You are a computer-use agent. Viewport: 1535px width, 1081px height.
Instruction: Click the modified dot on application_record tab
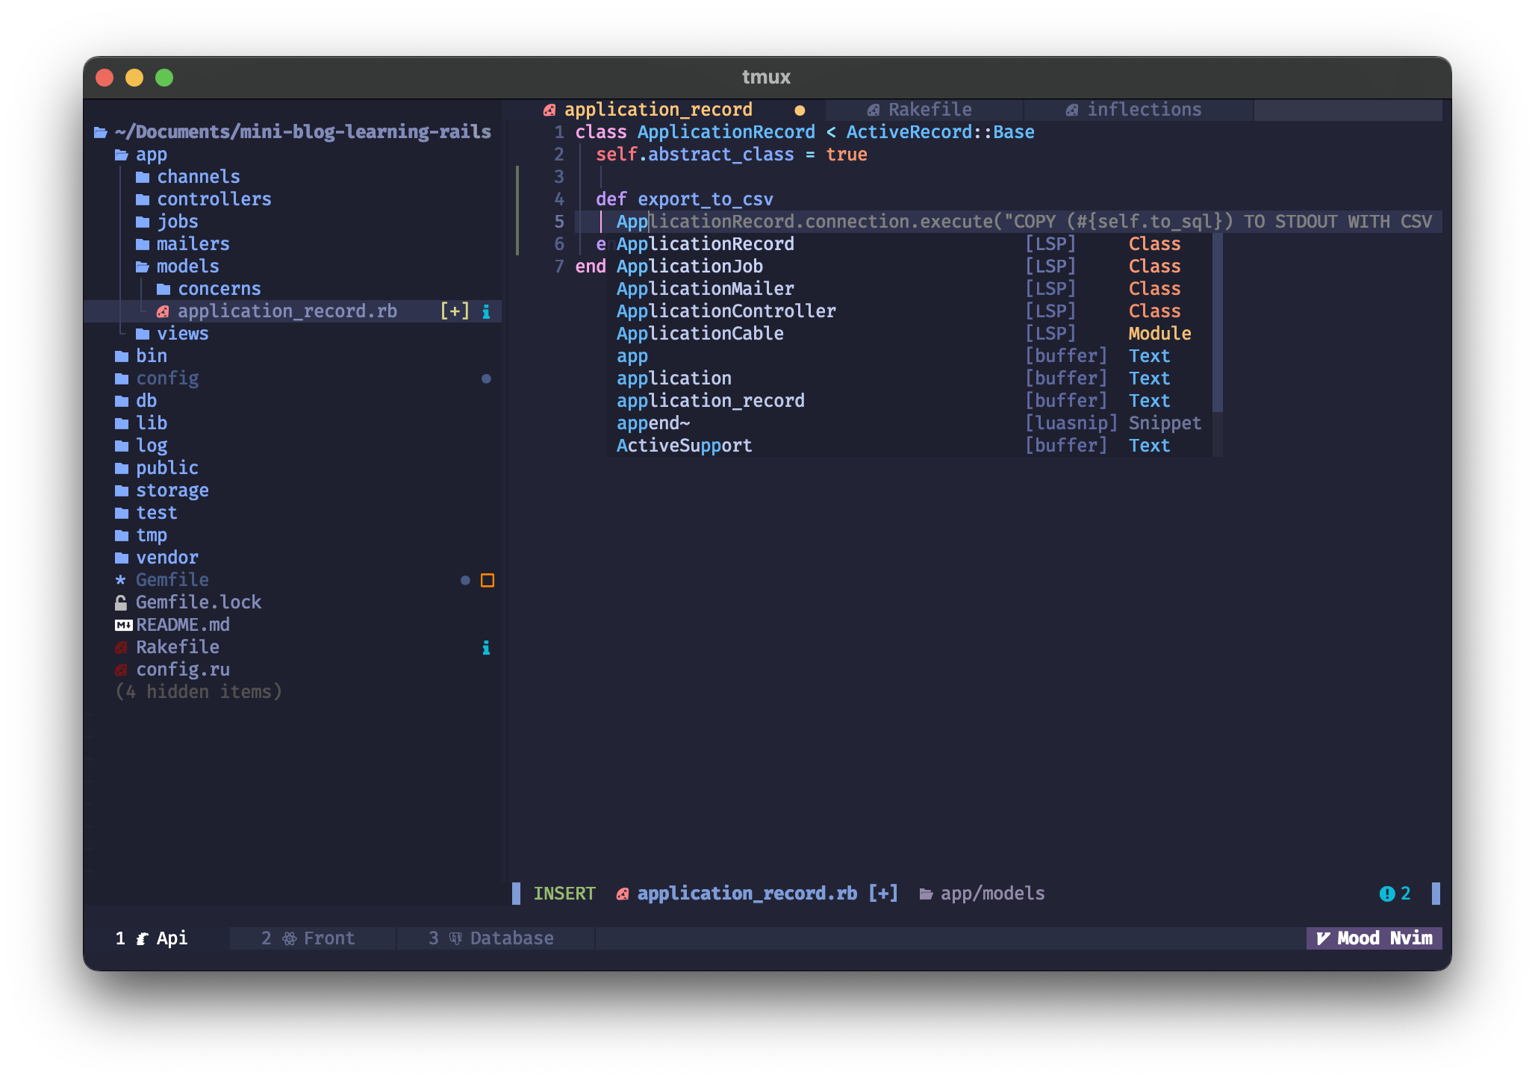tap(800, 110)
